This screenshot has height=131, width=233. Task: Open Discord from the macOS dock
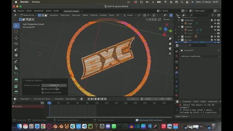pyautogui.click(x=108, y=126)
